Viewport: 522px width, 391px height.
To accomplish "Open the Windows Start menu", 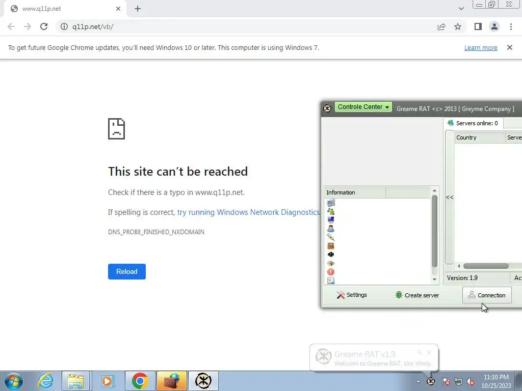I will (x=13, y=381).
